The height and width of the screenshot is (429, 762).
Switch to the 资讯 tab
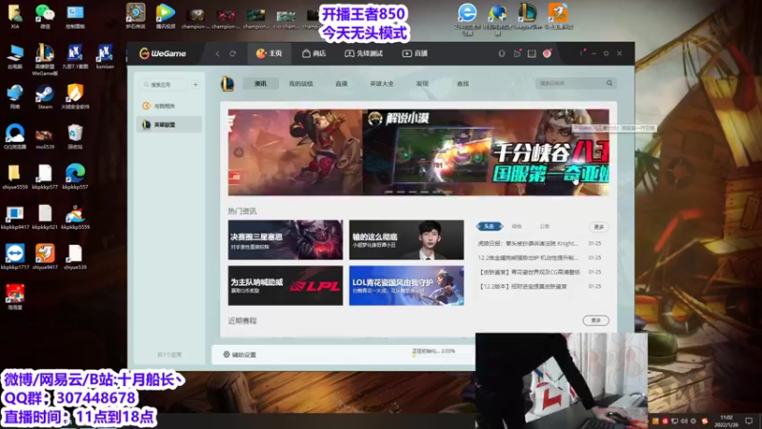tap(260, 84)
